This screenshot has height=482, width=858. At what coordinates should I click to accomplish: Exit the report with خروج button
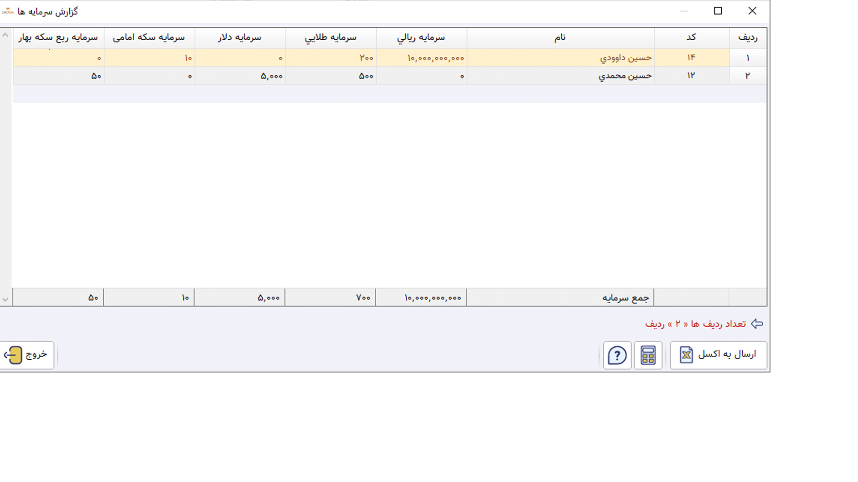pyautogui.click(x=27, y=355)
